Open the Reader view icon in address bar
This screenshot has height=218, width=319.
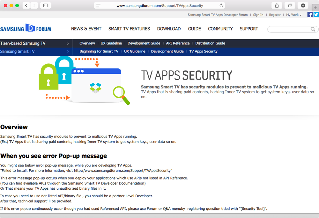click(99, 5)
